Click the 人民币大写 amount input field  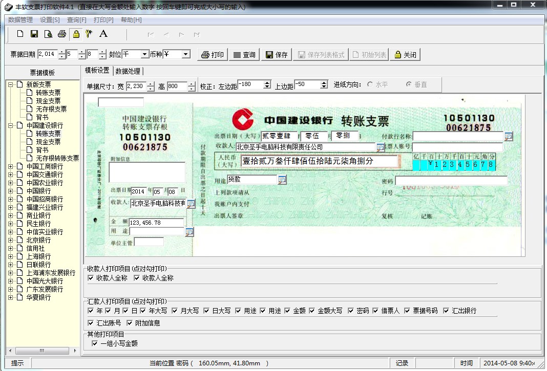[319, 161]
